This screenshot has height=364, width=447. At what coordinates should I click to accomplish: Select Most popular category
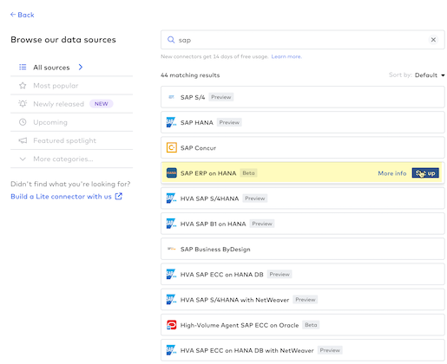[71, 86]
